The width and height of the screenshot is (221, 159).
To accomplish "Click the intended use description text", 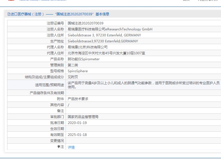I will click(144, 85).
